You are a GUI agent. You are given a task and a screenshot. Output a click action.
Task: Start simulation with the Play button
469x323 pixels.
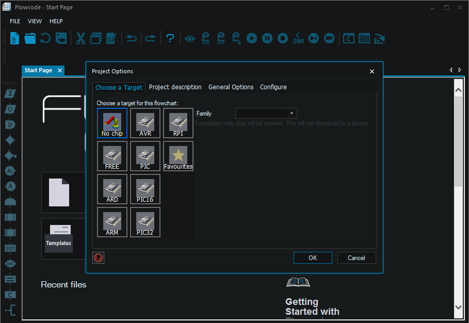tap(252, 38)
